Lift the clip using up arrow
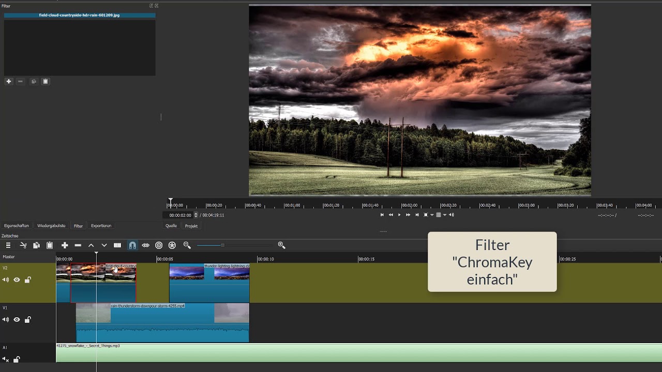The image size is (662, 372). pos(91,245)
